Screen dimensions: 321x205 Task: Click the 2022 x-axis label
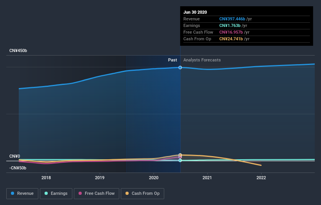pos(261,178)
